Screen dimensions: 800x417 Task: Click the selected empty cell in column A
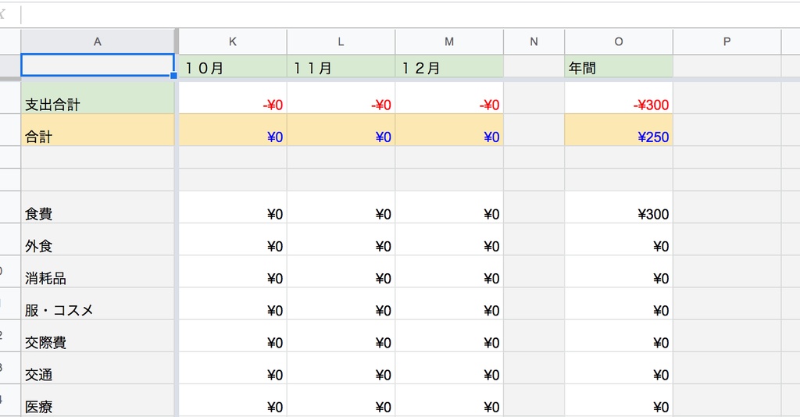pos(98,66)
